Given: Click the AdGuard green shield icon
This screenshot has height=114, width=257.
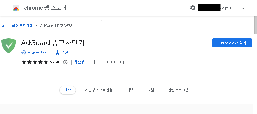Looking at the screenshot, I should tap(9, 46).
